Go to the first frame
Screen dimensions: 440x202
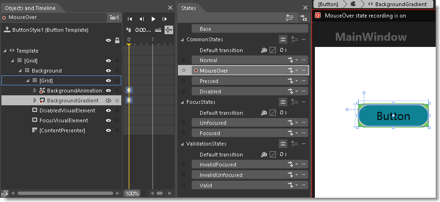[130, 19]
